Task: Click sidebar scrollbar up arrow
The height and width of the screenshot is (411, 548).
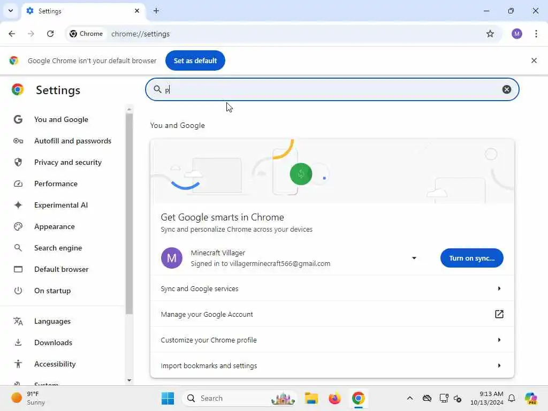Action: pos(130,109)
